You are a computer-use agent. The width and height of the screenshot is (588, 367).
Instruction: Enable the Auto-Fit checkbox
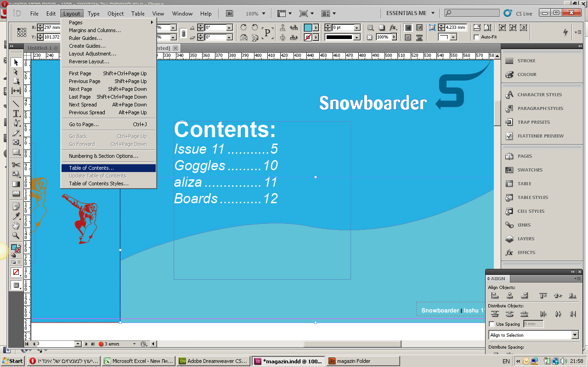point(476,37)
